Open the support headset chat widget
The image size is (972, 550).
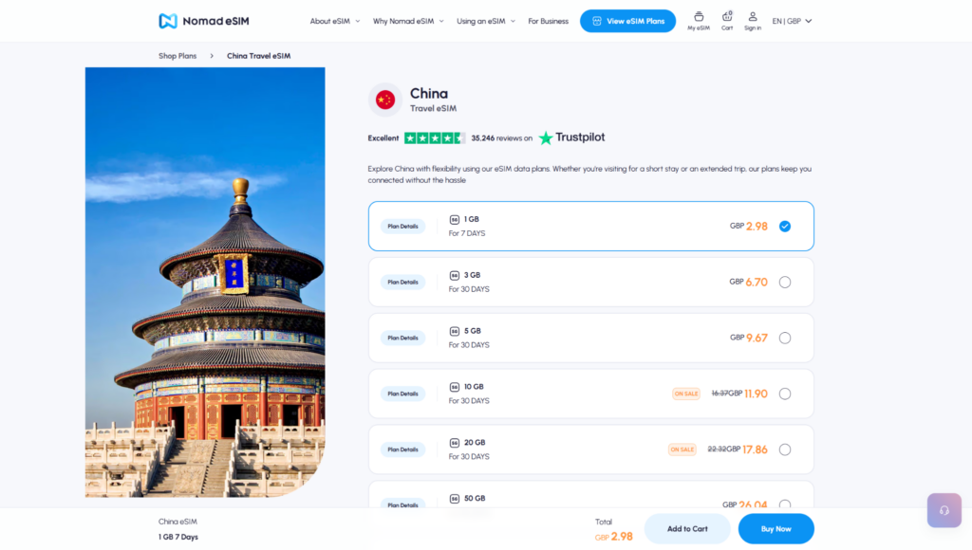(944, 510)
